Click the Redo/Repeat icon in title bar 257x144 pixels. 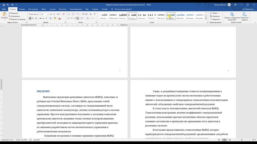[x=12, y=5]
